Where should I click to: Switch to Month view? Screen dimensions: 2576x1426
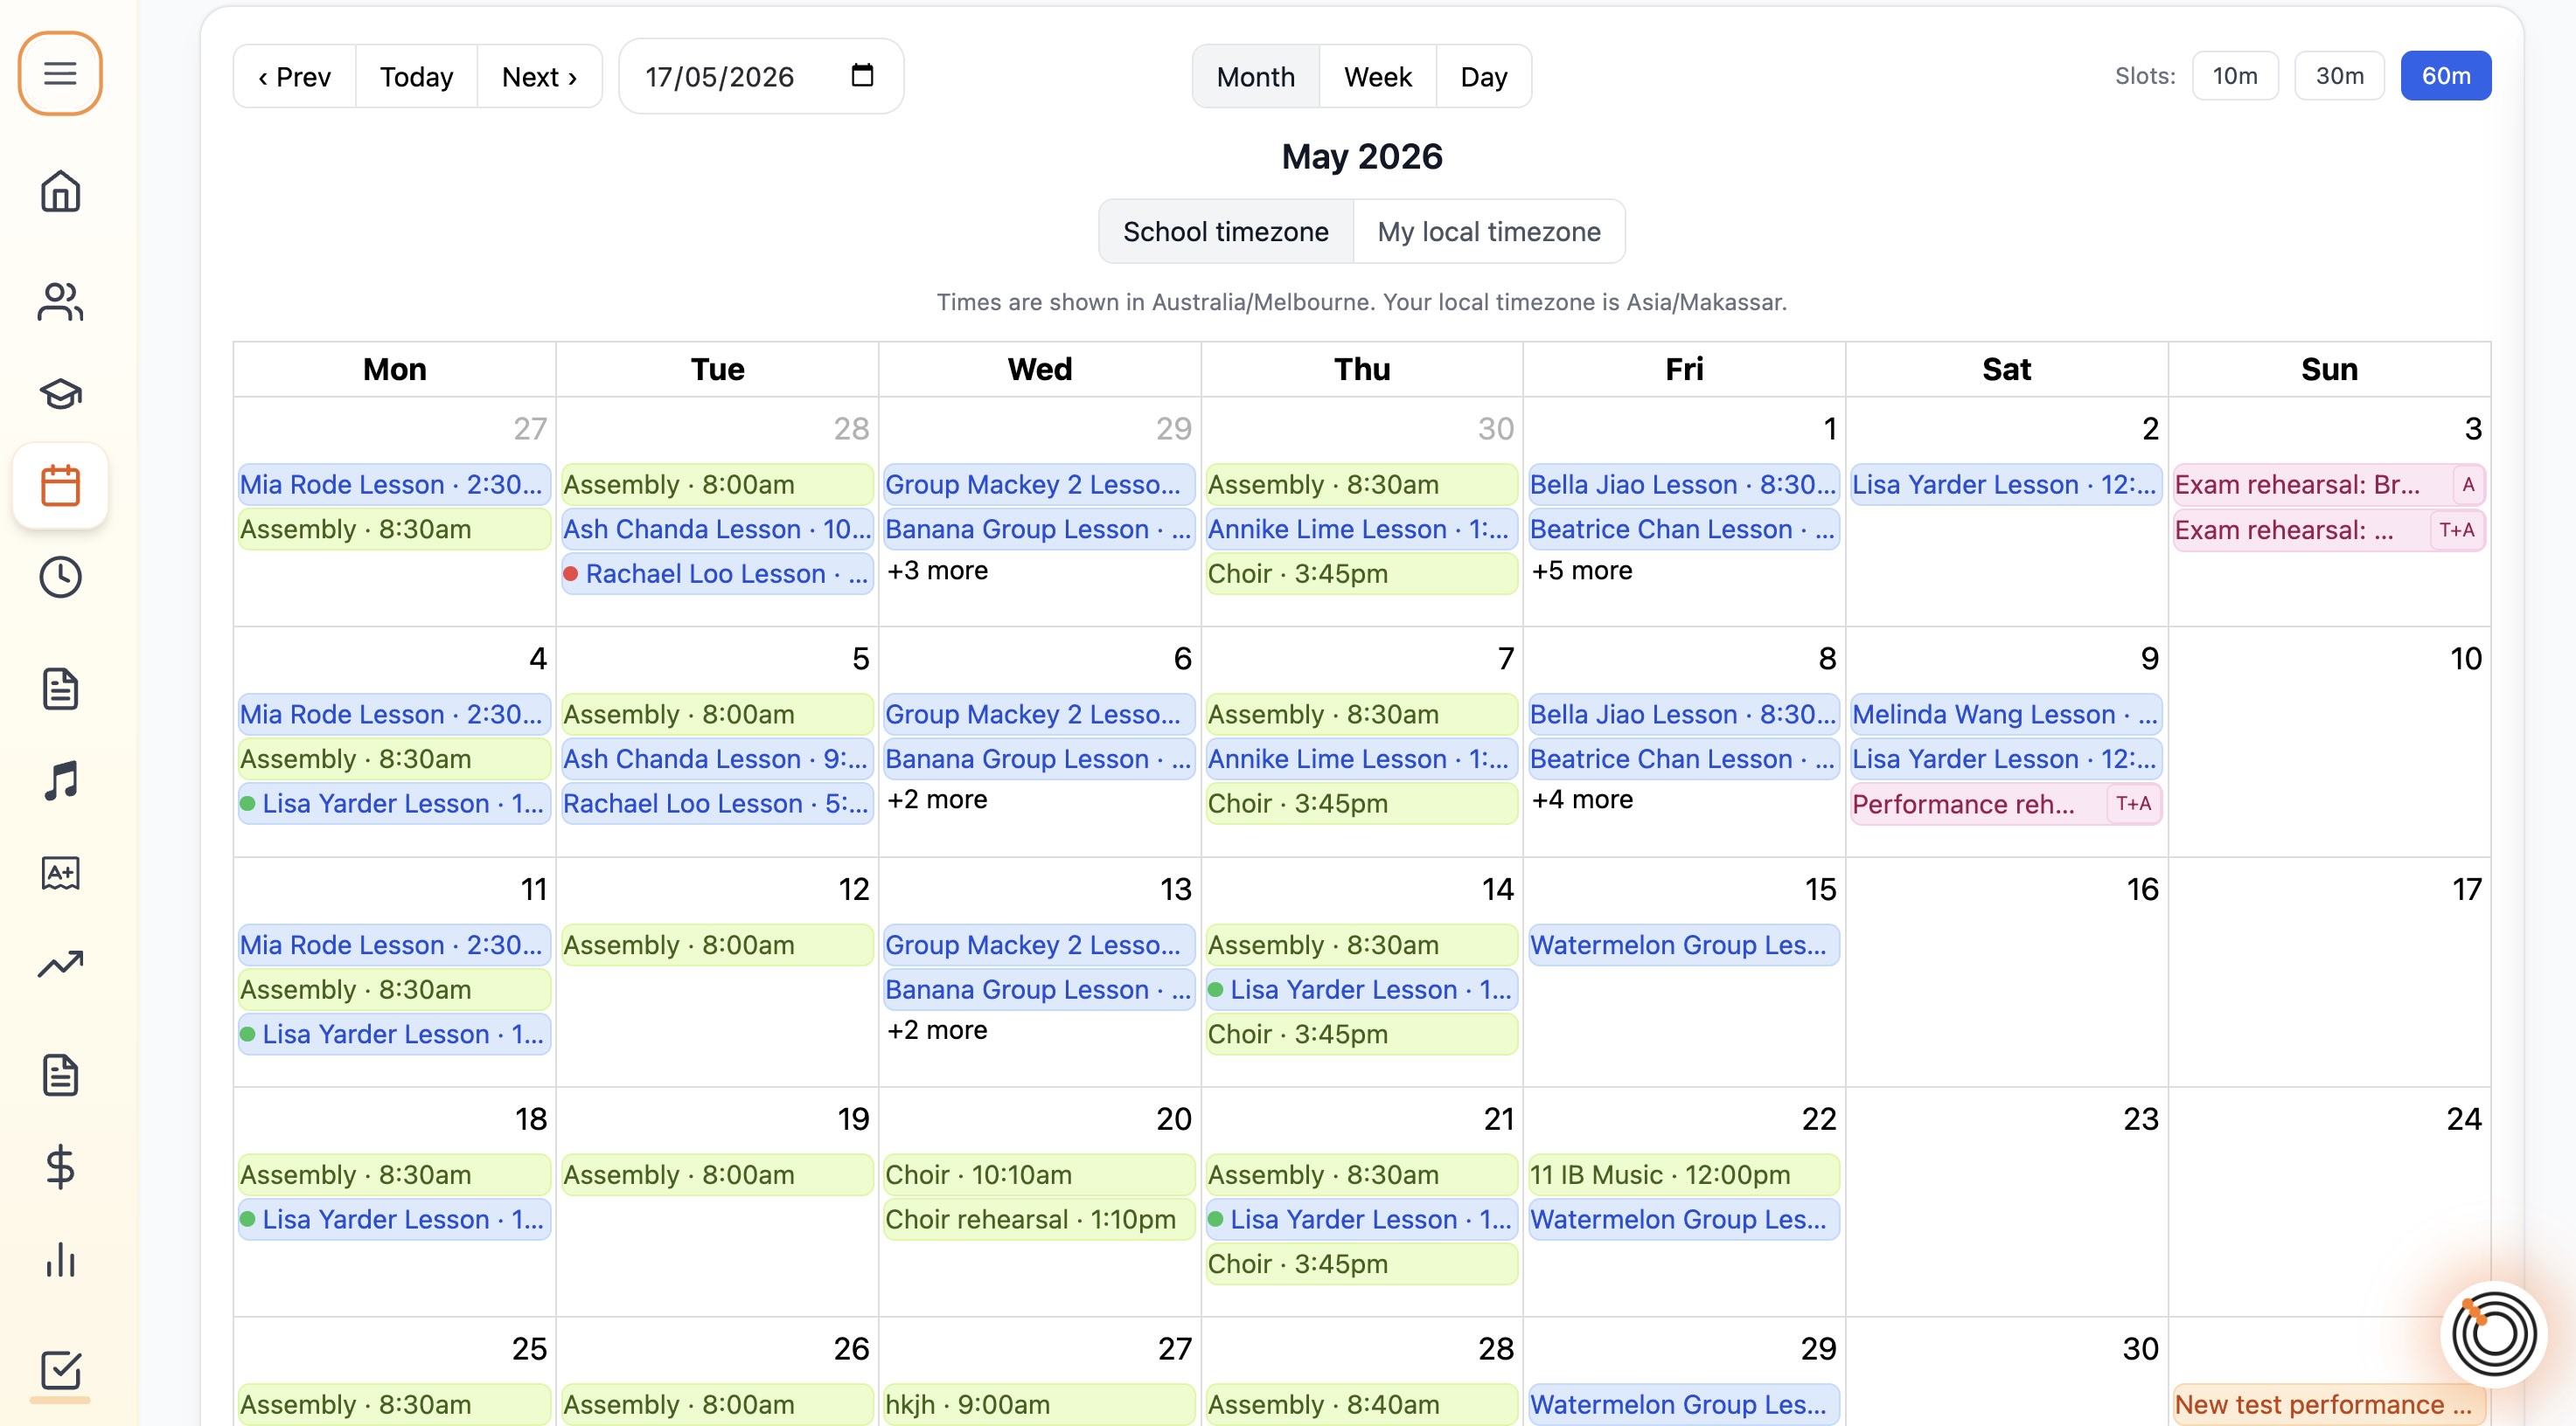(1255, 77)
